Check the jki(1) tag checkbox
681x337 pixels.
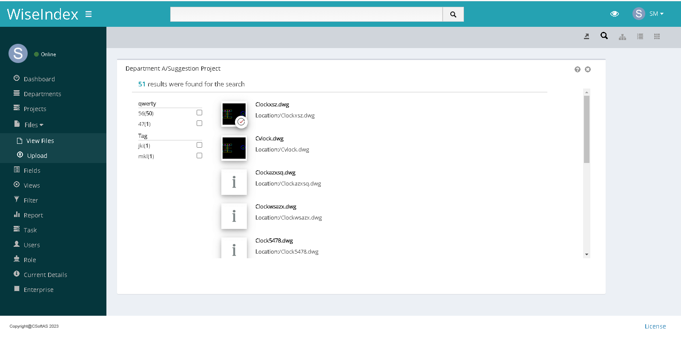tap(199, 145)
